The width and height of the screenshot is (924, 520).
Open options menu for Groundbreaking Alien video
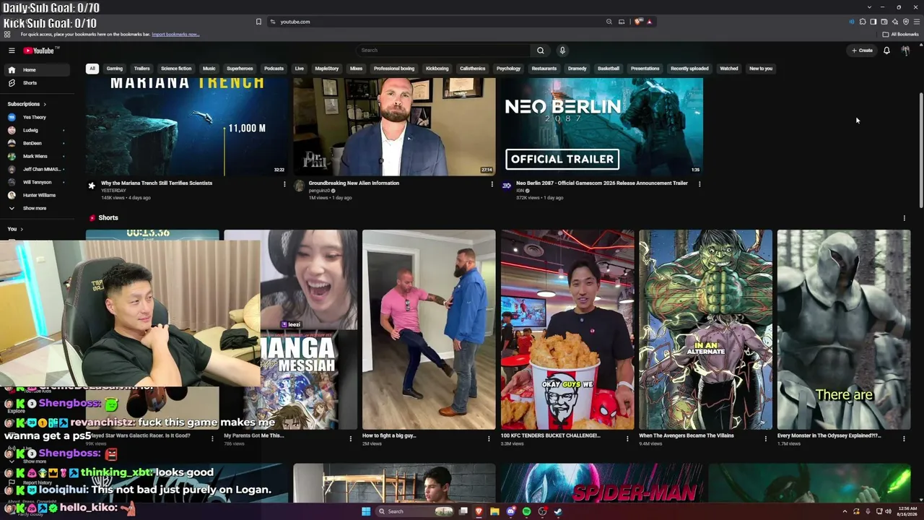(x=492, y=184)
